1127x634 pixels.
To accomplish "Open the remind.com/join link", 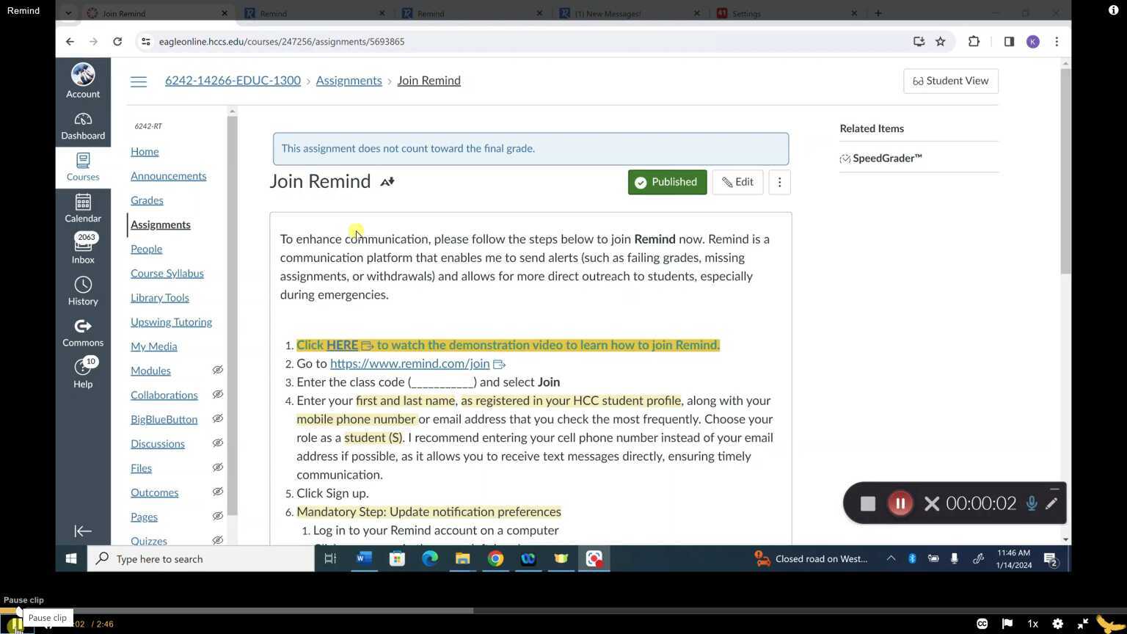I will pos(409,364).
